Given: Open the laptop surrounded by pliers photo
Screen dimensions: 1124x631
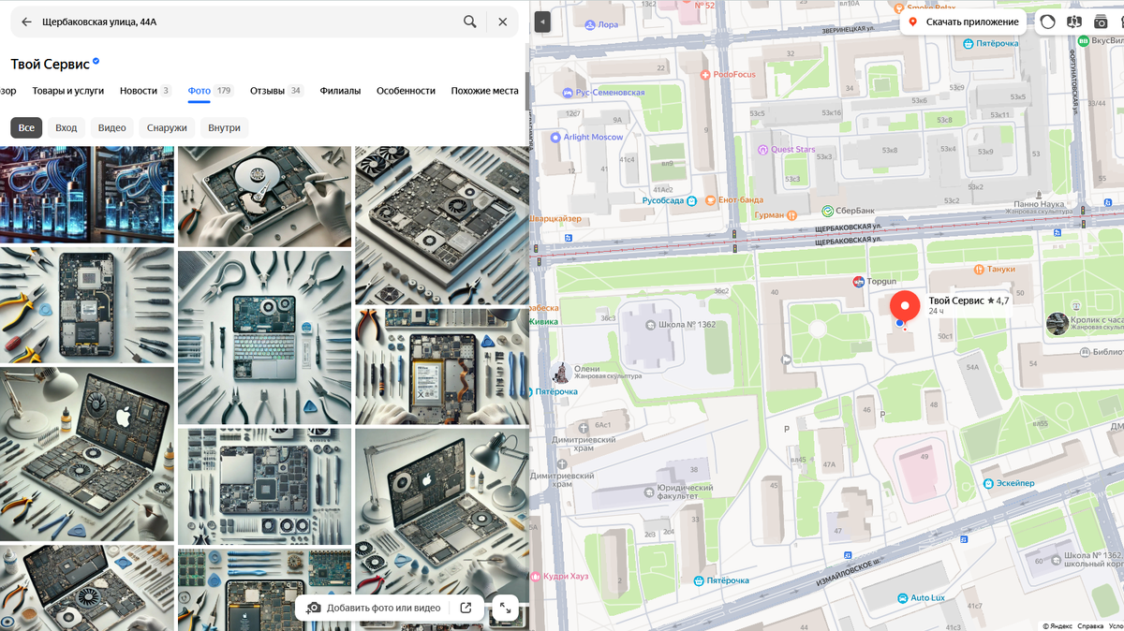Looking at the screenshot, I should (264, 337).
